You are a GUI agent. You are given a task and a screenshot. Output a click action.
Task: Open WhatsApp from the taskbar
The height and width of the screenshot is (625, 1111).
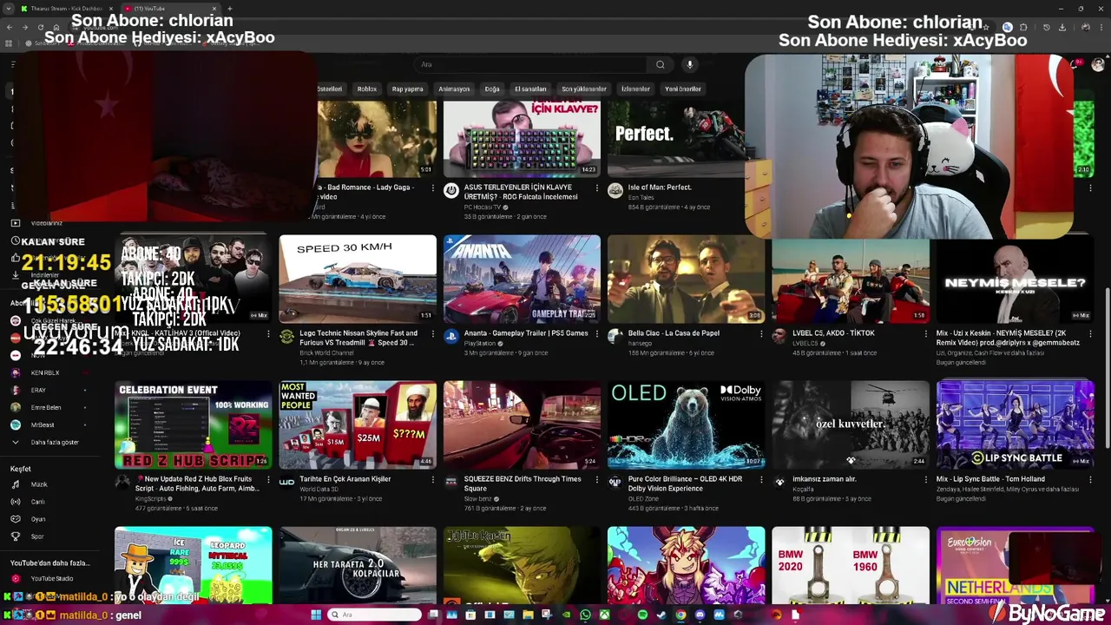click(x=585, y=615)
